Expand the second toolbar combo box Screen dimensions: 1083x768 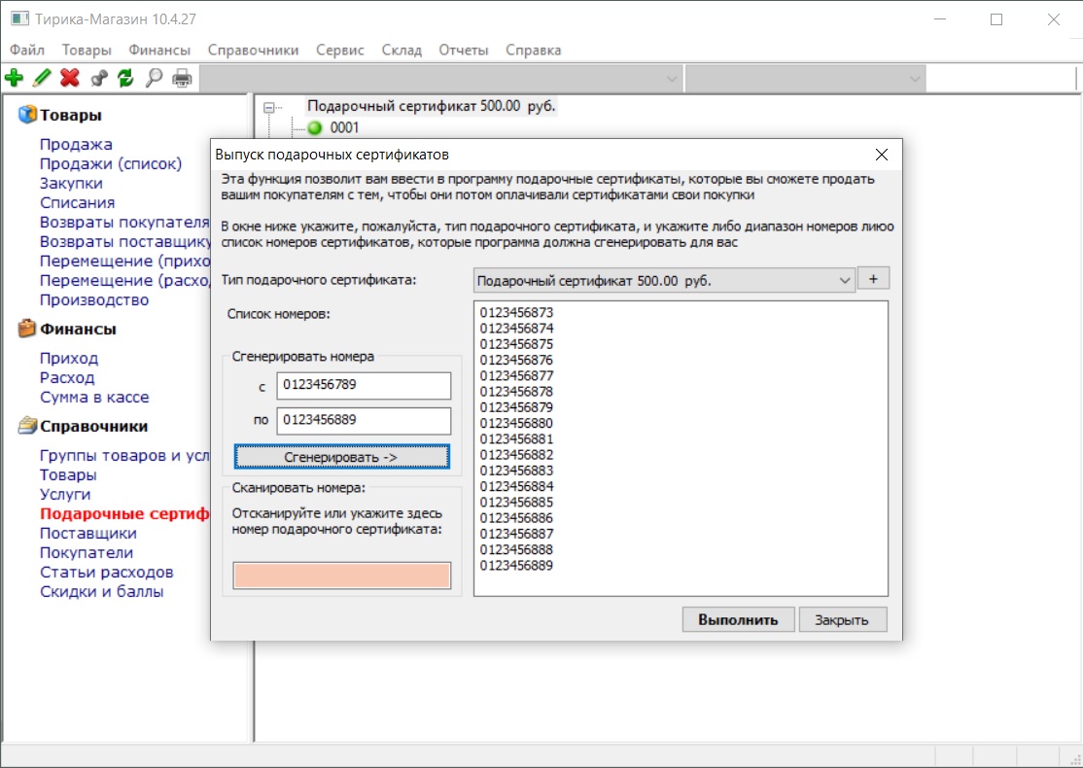[x=915, y=79]
